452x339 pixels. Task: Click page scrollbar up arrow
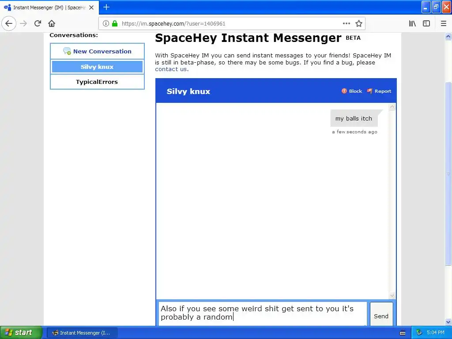[x=448, y=36]
